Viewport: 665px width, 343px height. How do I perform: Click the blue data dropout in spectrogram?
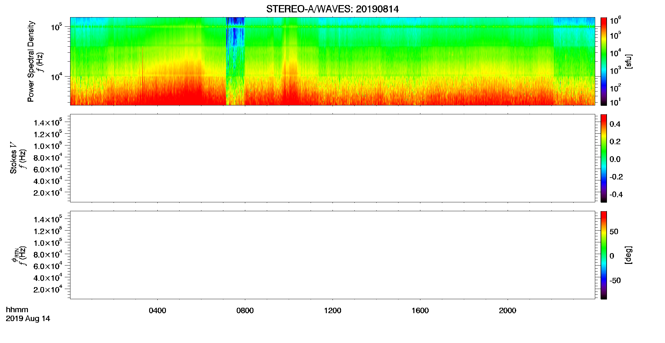(x=235, y=61)
